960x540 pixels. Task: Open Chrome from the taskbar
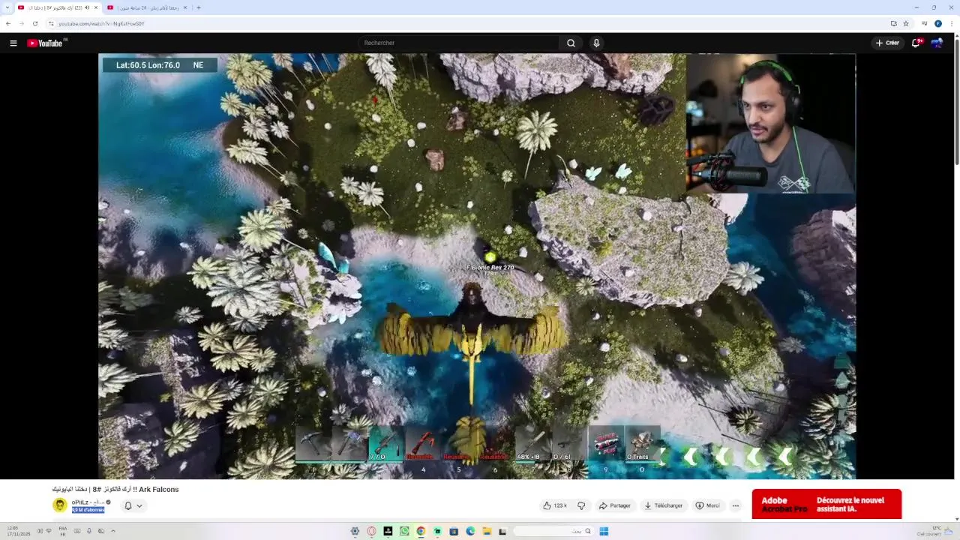tap(421, 531)
